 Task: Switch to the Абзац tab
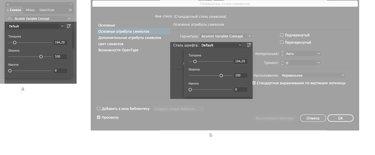pos(30,10)
